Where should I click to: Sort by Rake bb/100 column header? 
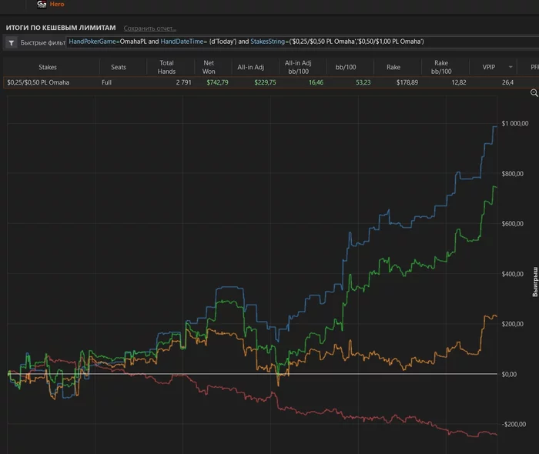click(441, 67)
